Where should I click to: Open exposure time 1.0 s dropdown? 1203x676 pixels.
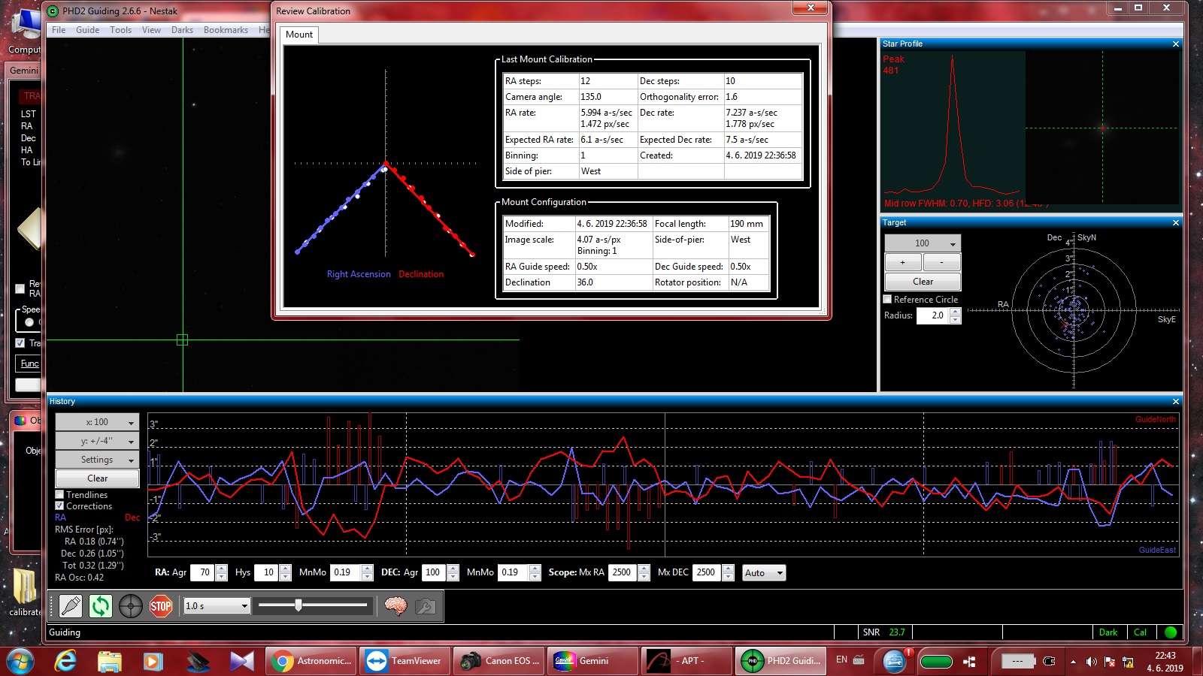pyautogui.click(x=217, y=606)
